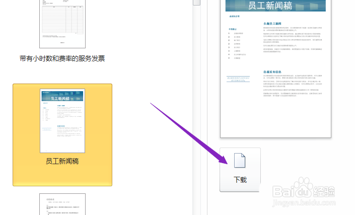
Task: Click the 下载 download button
Action: click(240, 170)
